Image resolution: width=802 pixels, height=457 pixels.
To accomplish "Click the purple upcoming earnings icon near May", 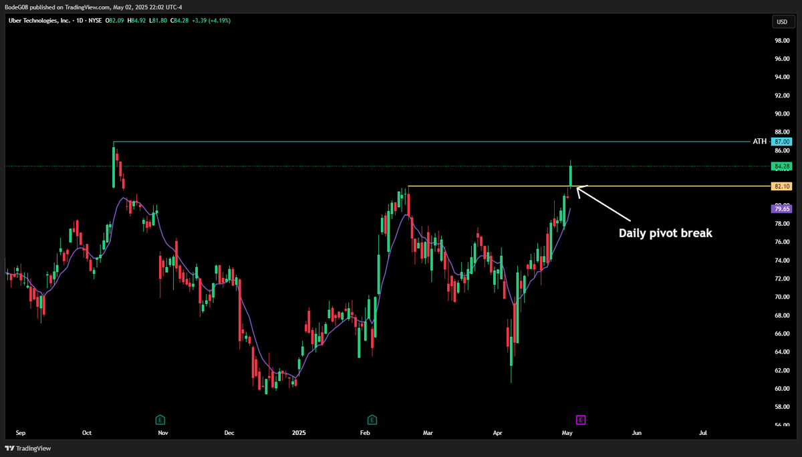I will (580, 419).
